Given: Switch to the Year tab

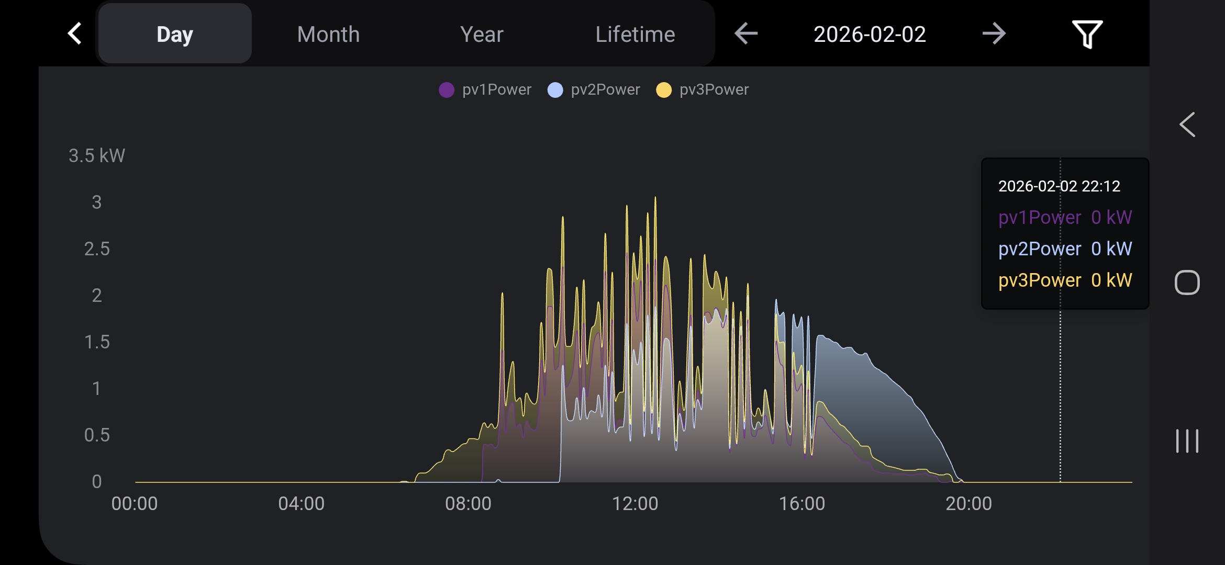Looking at the screenshot, I should [x=482, y=34].
